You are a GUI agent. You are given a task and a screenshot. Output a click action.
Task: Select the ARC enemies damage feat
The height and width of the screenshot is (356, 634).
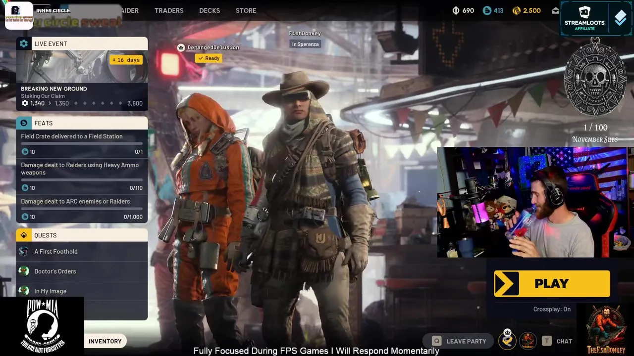[82, 209]
